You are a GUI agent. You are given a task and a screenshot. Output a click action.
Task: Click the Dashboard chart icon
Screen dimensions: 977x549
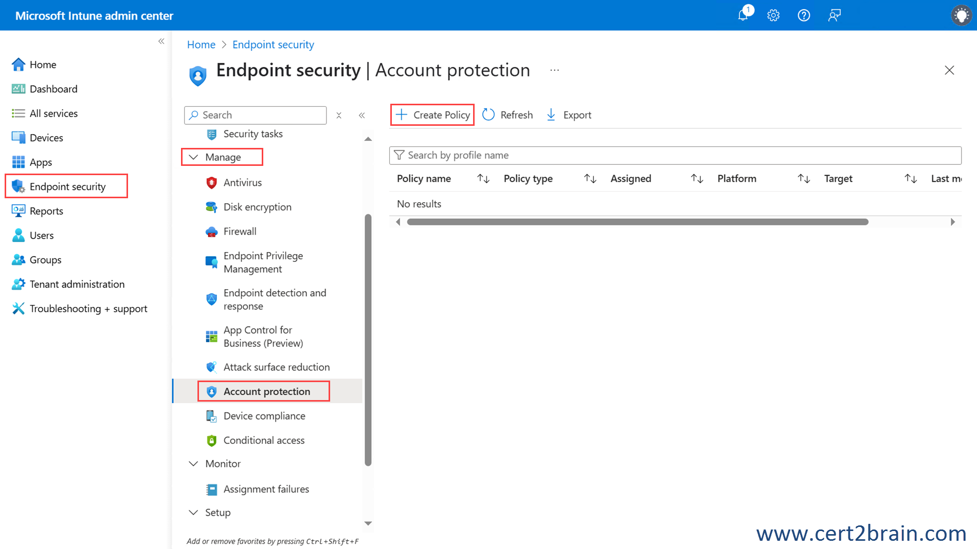coord(19,89)
